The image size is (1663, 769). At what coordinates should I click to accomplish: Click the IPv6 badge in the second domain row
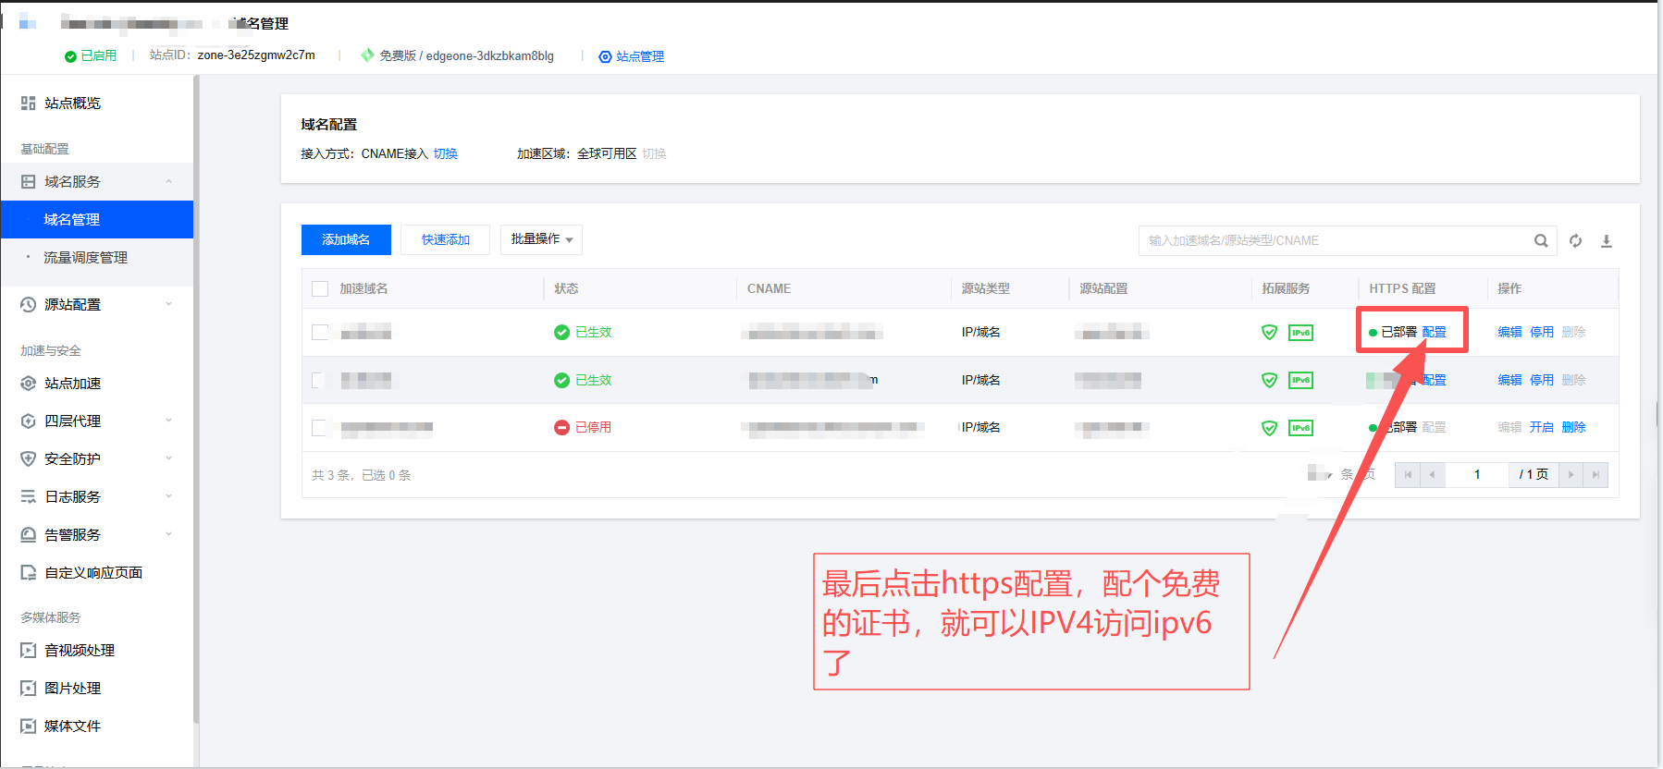1300,380
